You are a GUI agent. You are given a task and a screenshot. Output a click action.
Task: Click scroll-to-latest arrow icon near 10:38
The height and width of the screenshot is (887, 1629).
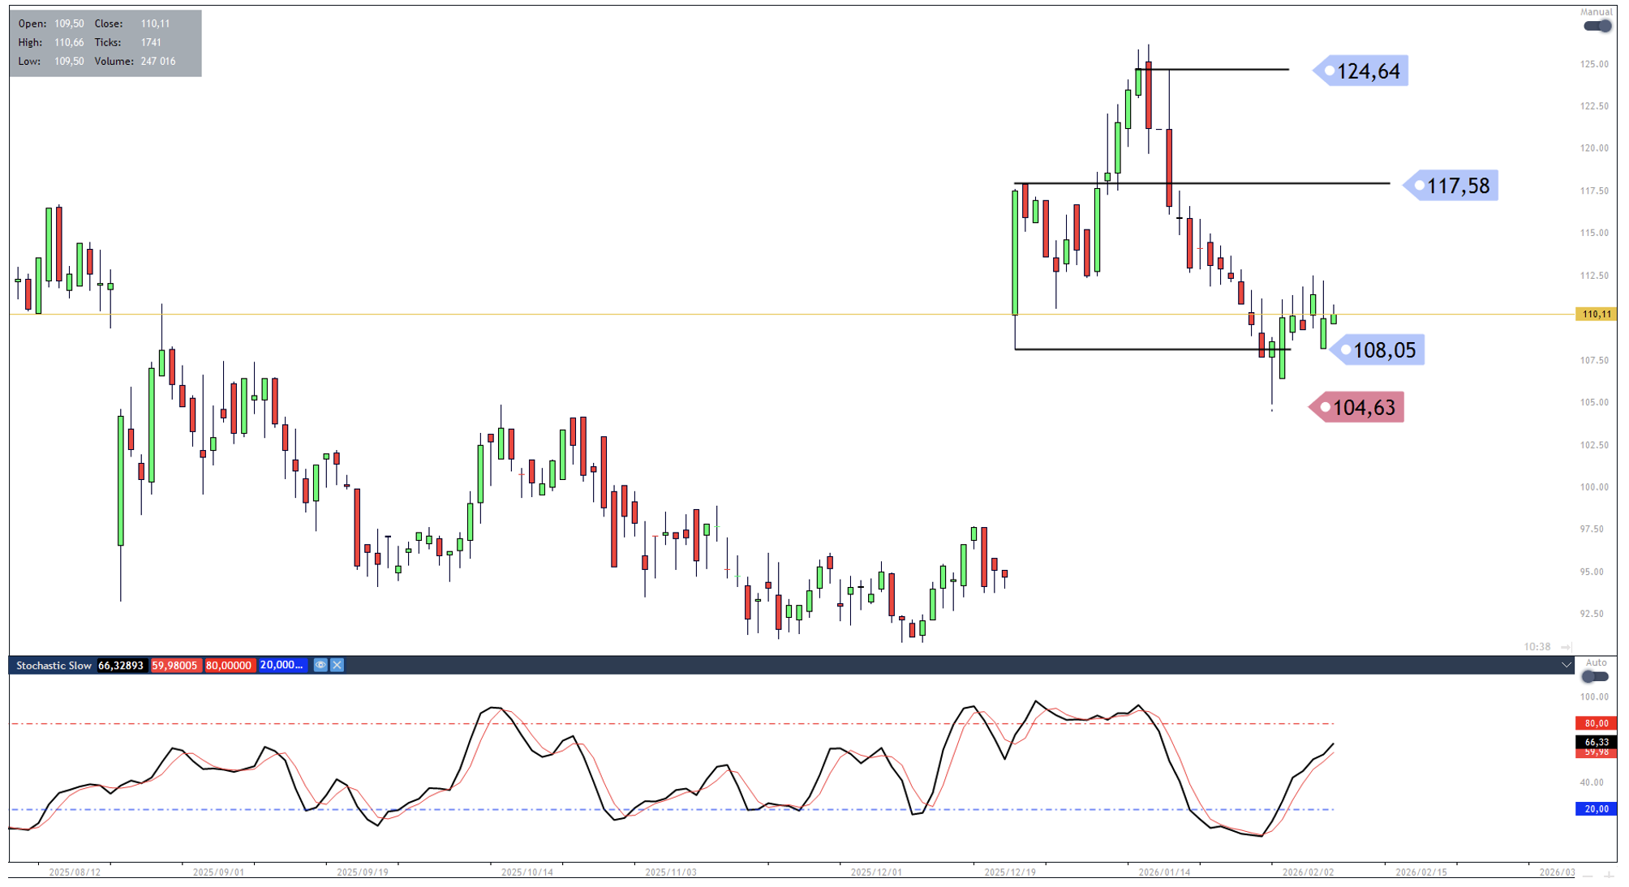1566,646
